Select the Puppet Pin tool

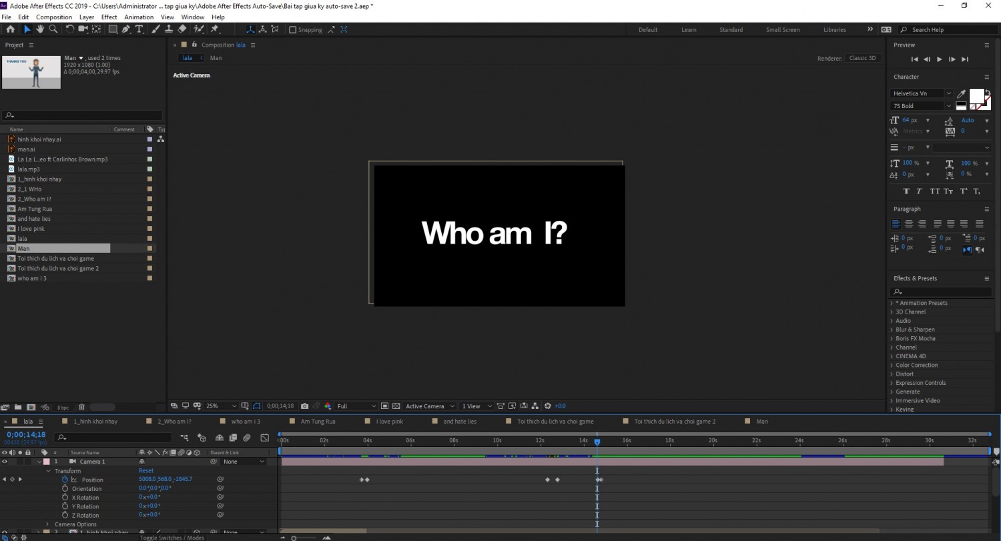(x=214, y=29)
